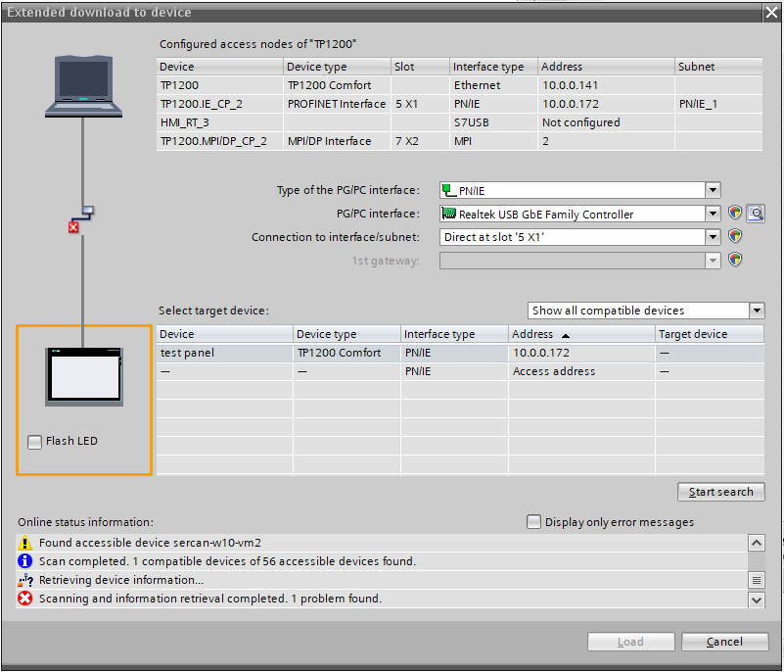Viewport: 784px width, 672px height.
Task: Select the laptop PG/PC image
Action: (83, 87)
